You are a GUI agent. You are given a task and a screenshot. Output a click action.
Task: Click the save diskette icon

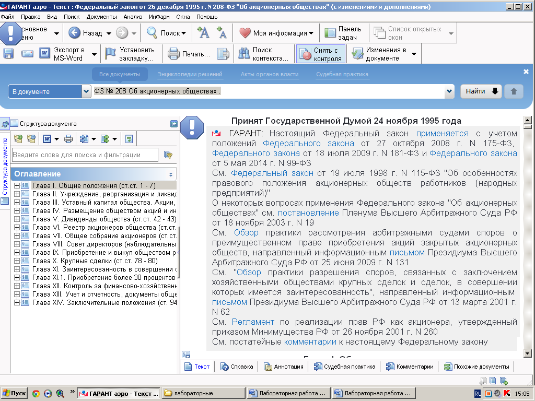[x=8, y=54]
